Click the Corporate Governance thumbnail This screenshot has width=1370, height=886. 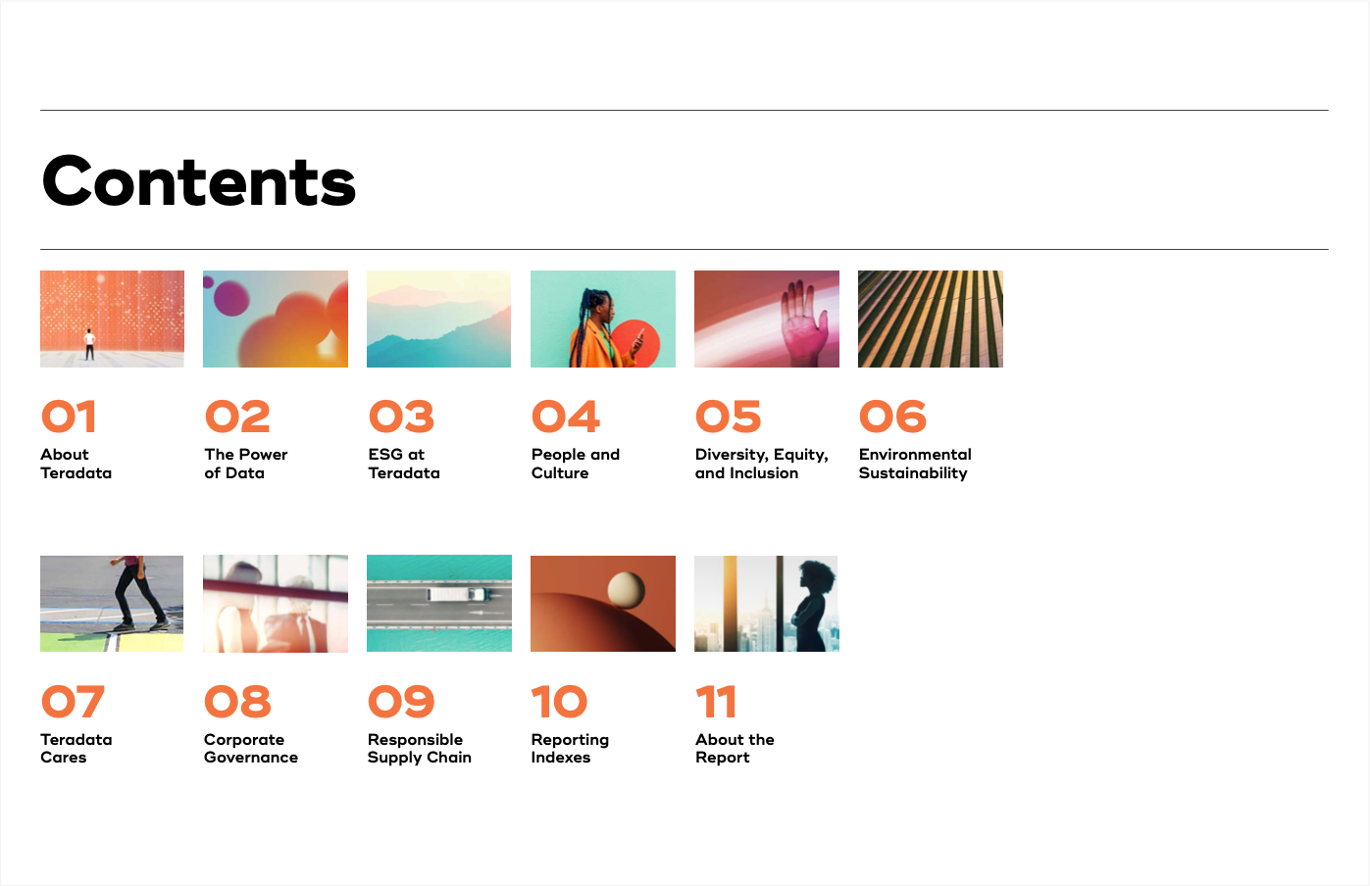(276, 603)
